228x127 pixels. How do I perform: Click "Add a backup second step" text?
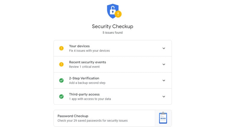[87, 83]
